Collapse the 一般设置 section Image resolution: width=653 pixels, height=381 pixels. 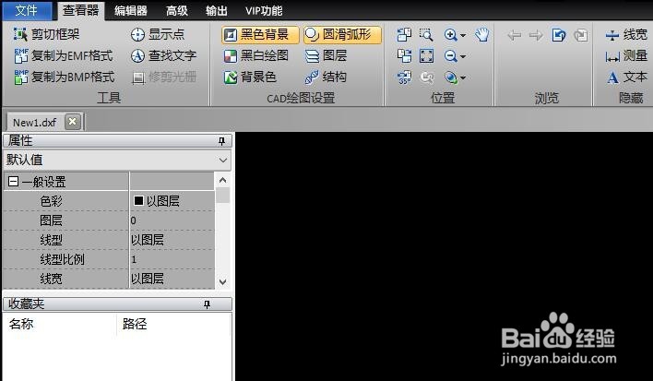(13, 181)
